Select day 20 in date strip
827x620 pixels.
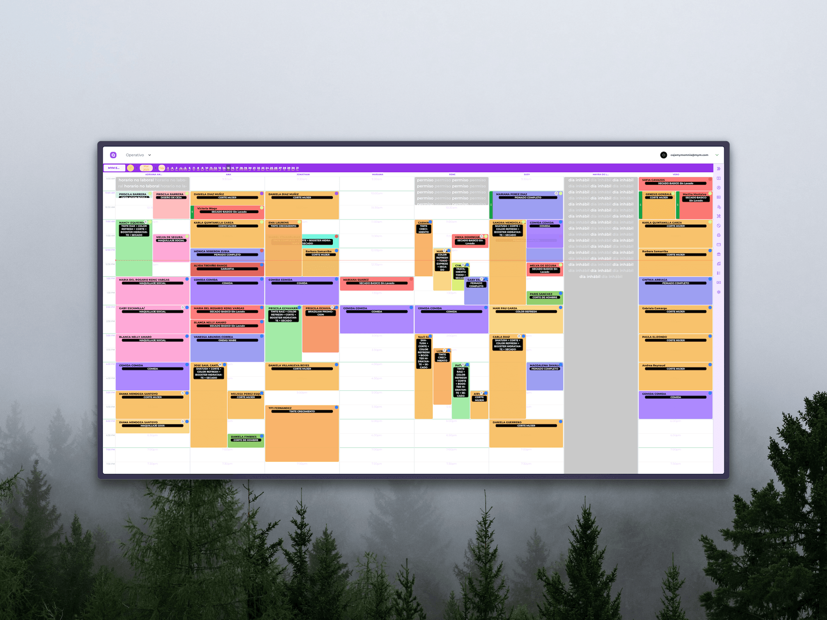coord(250,168)
